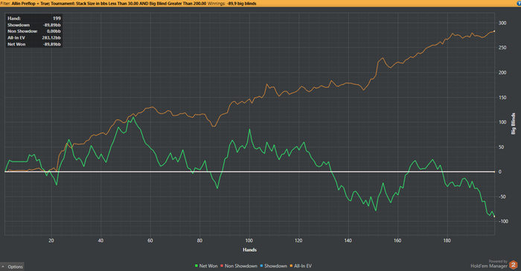
Task: Click the Hand 199 value in info box
Action: click(57, 19)
